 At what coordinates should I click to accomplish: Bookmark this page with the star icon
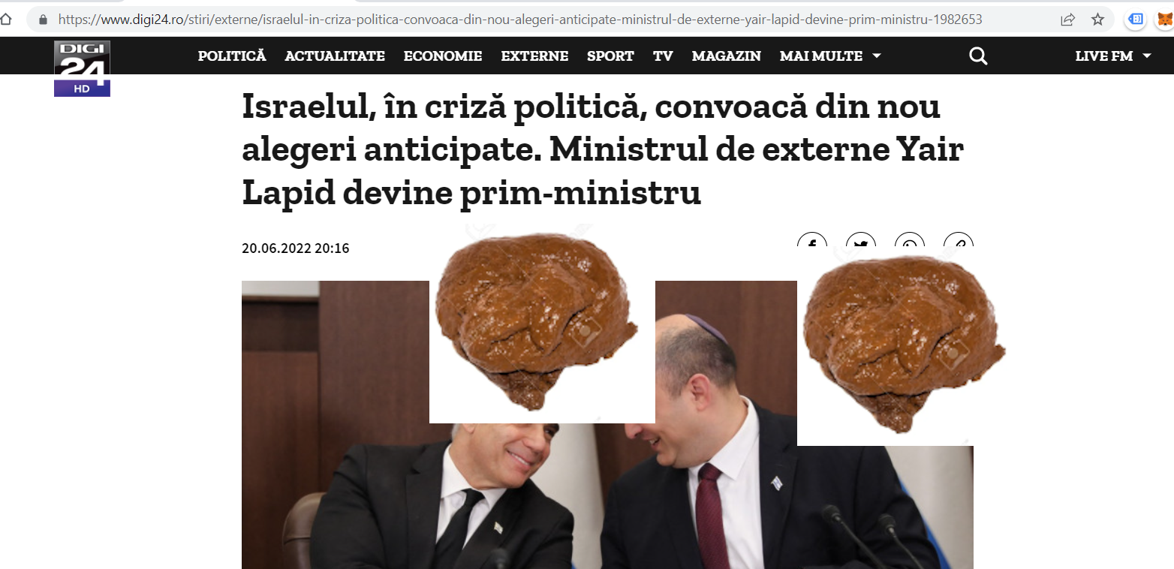(1097, 20)
